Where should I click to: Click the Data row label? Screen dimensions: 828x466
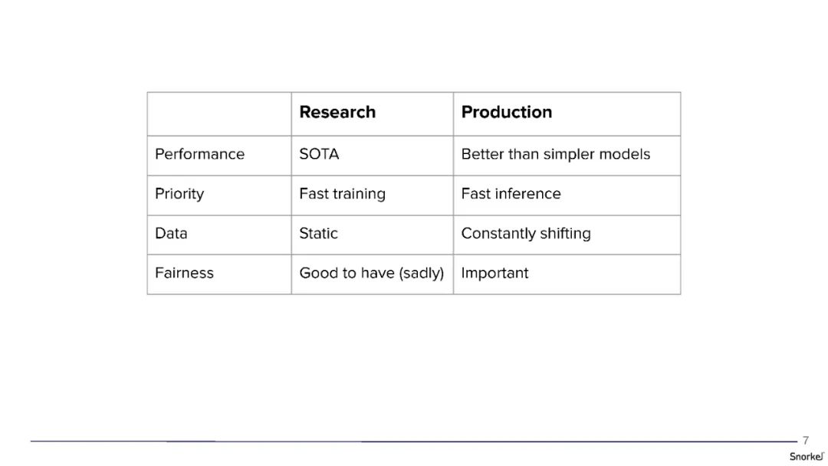click(x=171, y=234)
